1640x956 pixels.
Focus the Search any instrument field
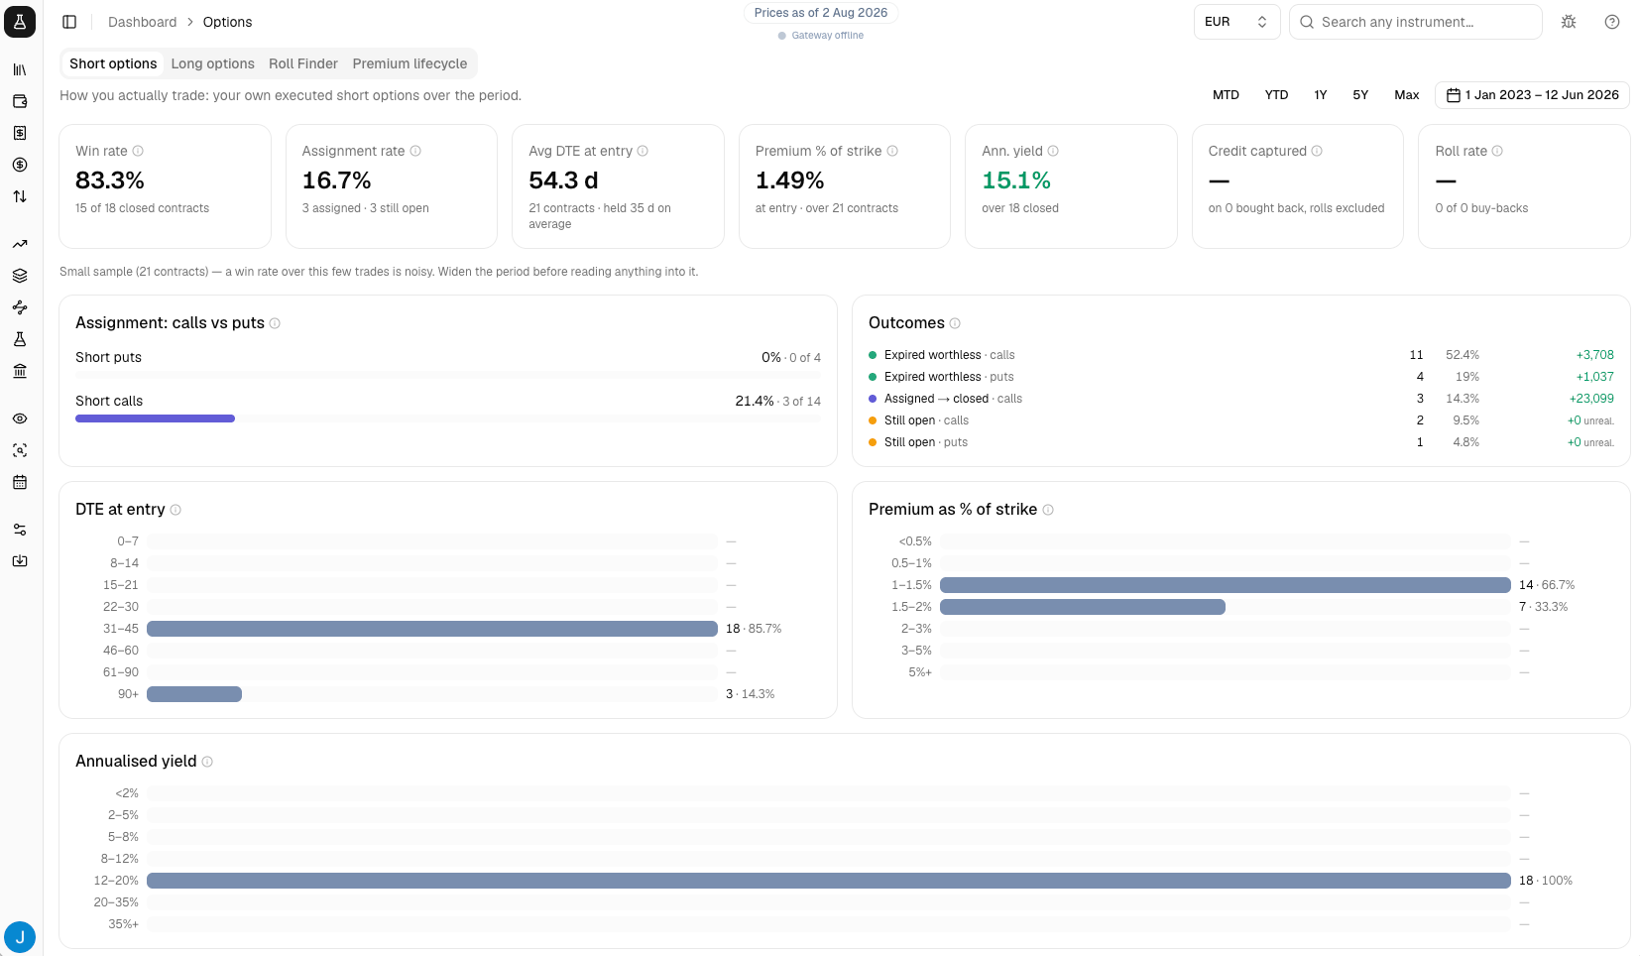[1415, 22]
